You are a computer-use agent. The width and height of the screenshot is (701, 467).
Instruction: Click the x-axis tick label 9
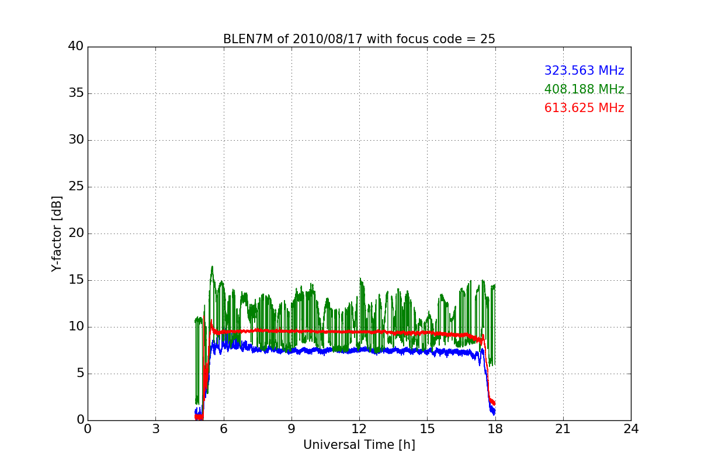point(291,429)
